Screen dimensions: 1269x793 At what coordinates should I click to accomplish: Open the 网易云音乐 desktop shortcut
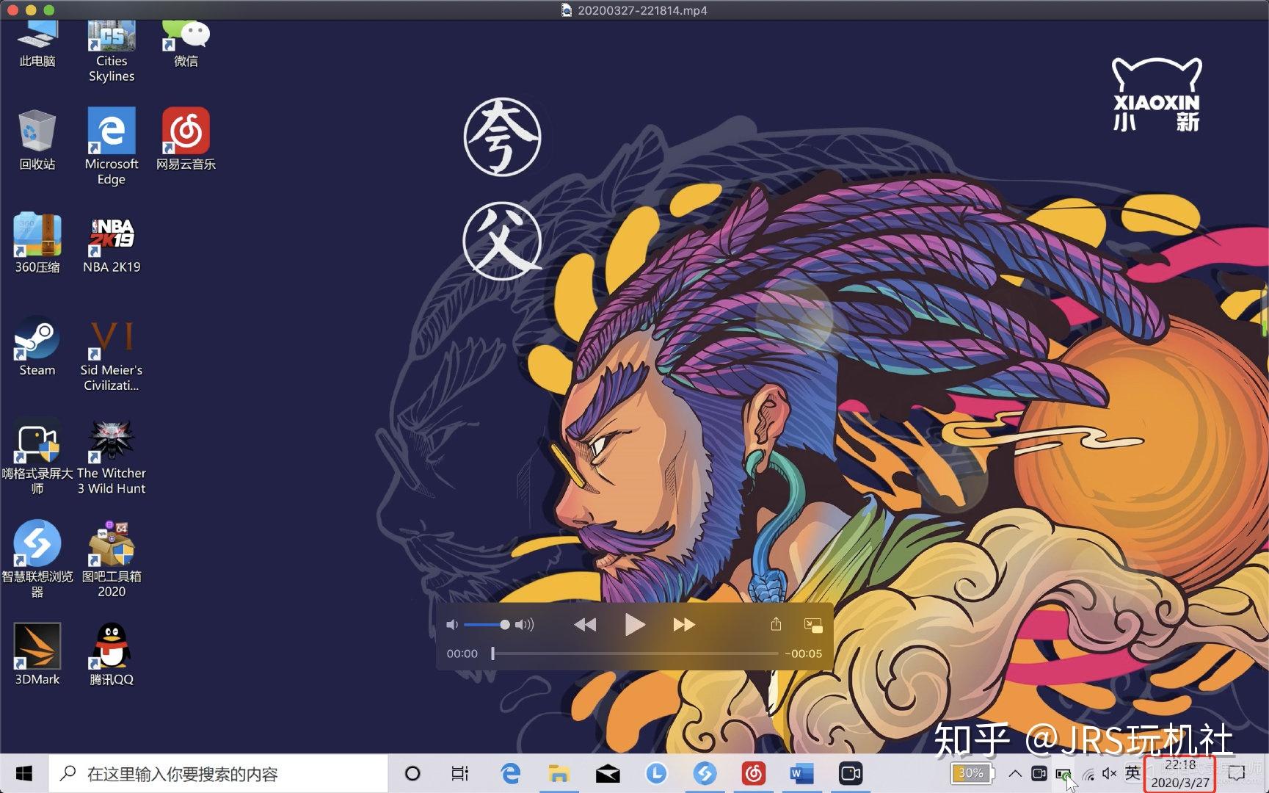click(x=186, y=140)
